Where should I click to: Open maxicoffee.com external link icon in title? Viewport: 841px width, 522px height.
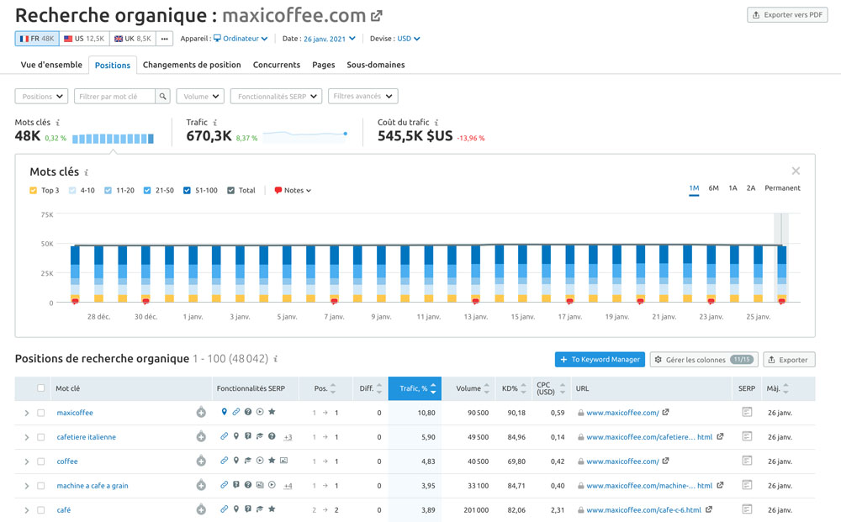[x=377, y=16]
